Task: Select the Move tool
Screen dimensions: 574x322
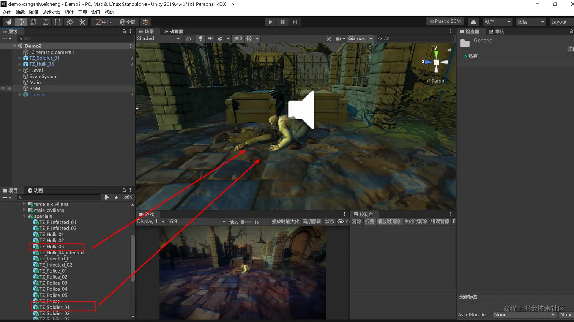Action: click(x=21, y=22)
